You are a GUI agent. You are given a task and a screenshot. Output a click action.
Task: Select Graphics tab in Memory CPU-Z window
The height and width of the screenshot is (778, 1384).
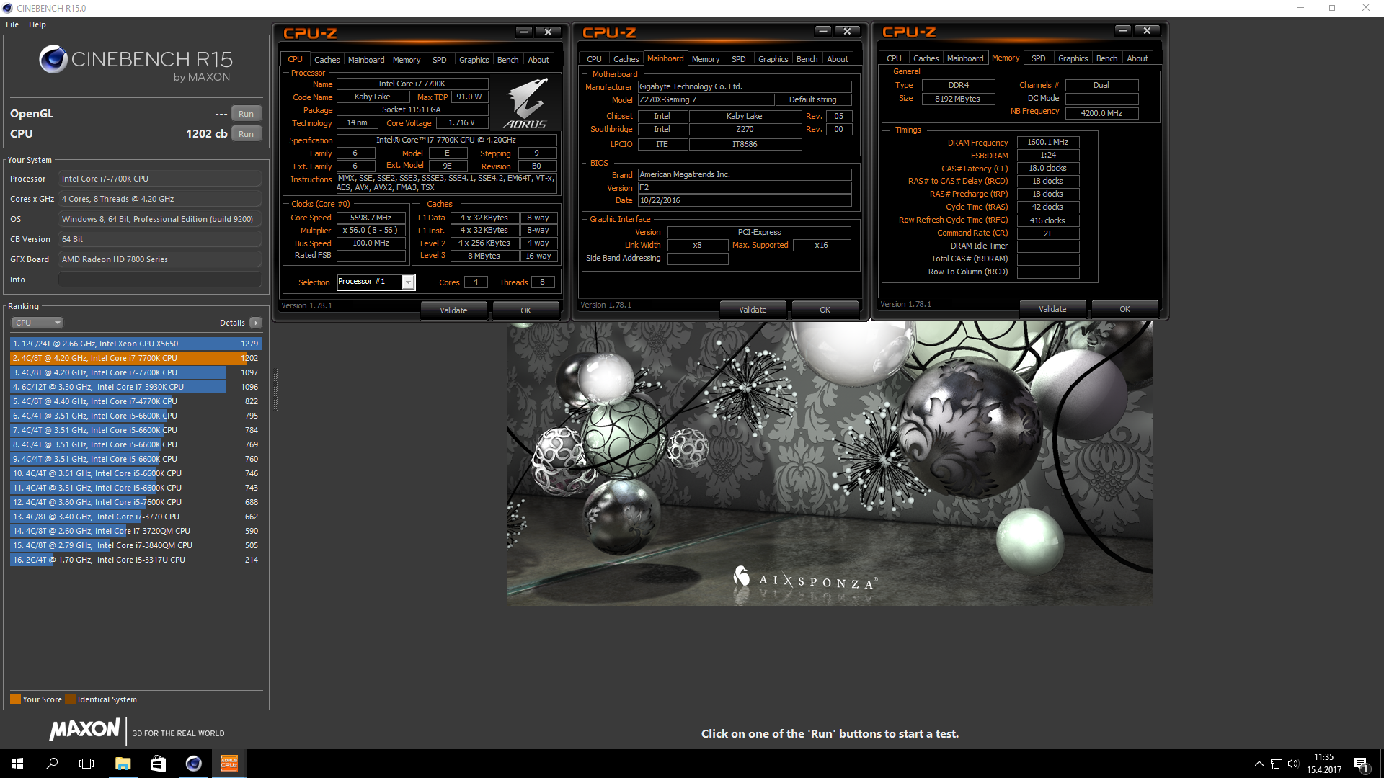point(1073,58)
